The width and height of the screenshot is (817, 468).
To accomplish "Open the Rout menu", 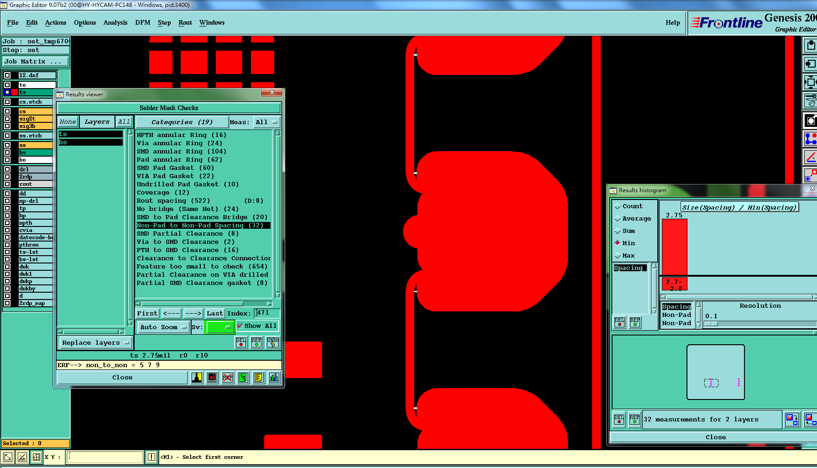I will coord(185,22).
